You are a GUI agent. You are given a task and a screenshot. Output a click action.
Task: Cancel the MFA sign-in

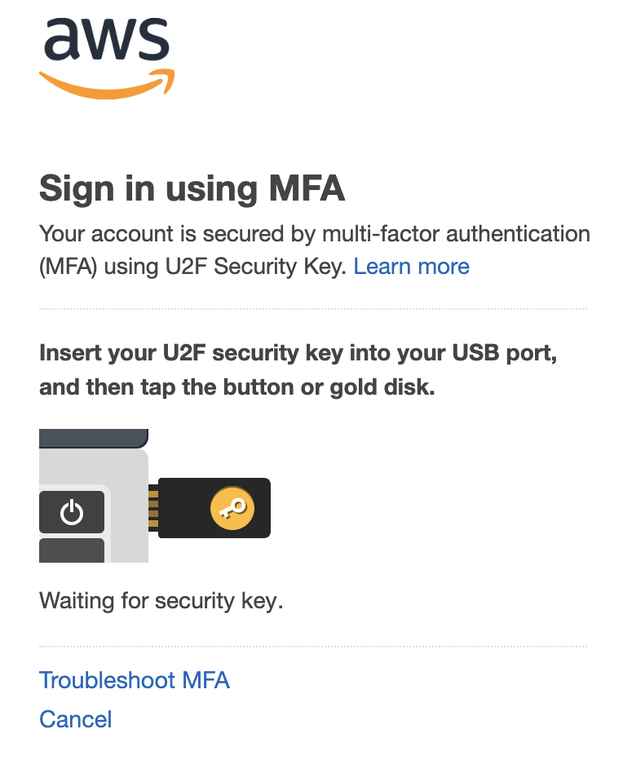click(76, 719)
